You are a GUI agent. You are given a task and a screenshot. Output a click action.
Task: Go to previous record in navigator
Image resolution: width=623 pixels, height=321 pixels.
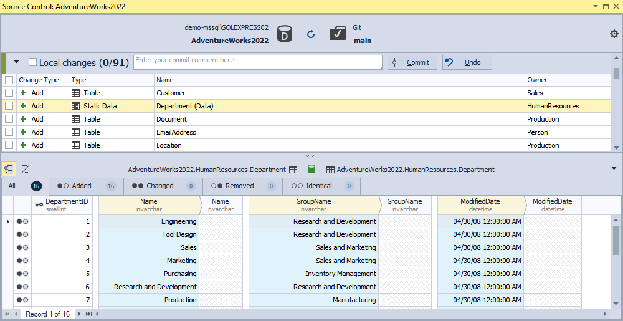pos(16,314)
